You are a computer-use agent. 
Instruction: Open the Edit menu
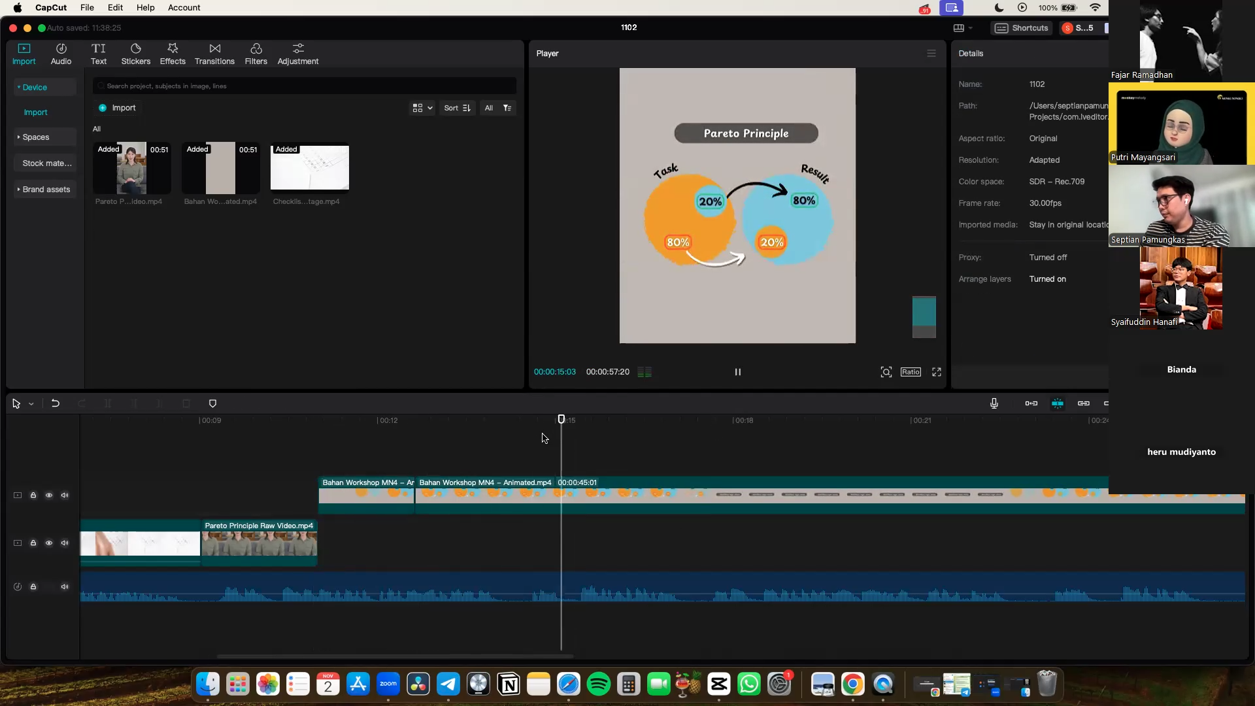click(115, 8)
